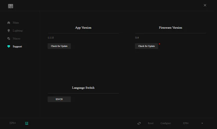
Task: Open the Configure EP84 dropdown
Action: [193, 123]
